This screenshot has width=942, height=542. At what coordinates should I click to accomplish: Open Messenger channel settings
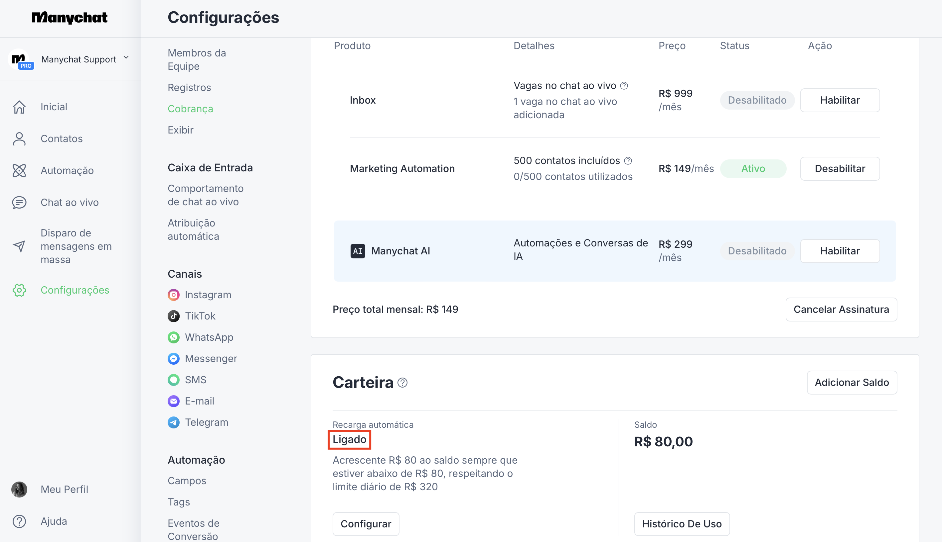click(211, 358)
